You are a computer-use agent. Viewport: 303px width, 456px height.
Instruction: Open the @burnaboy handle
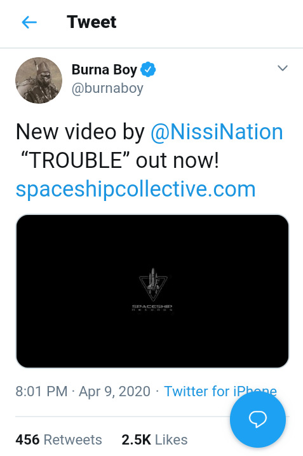[107, 88]
